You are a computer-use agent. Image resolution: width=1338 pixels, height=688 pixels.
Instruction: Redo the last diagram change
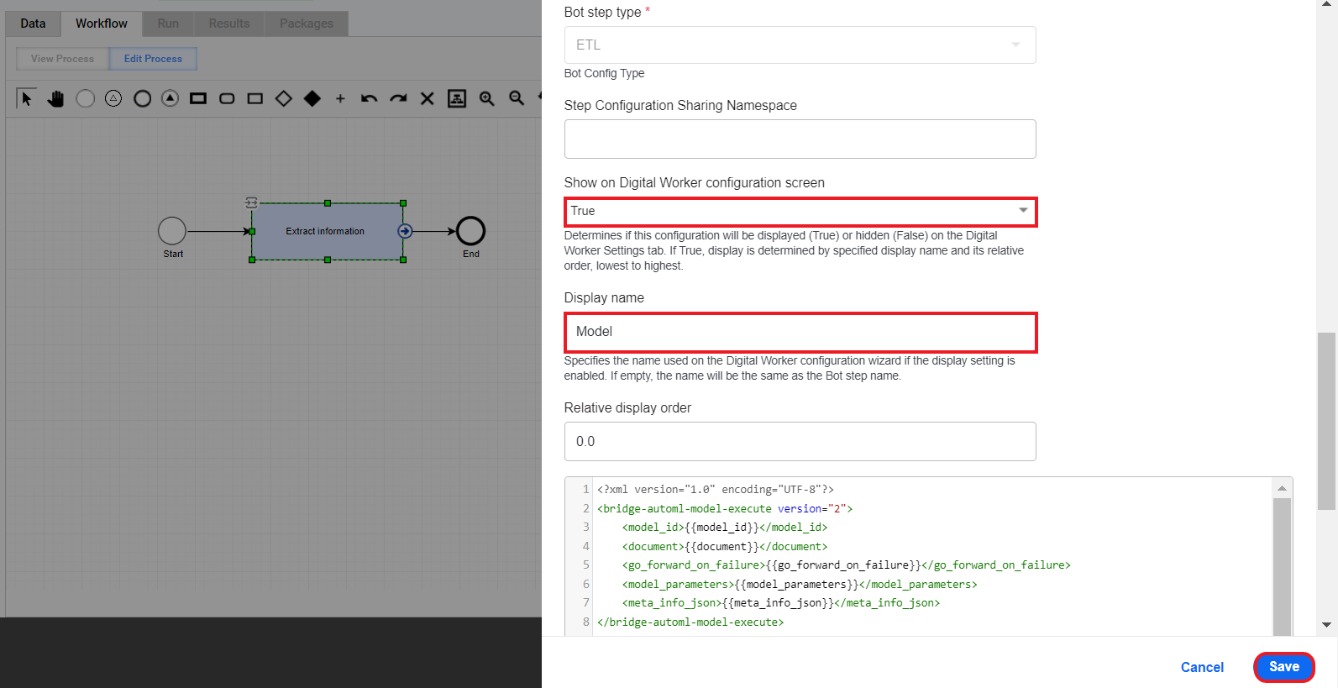398,98
